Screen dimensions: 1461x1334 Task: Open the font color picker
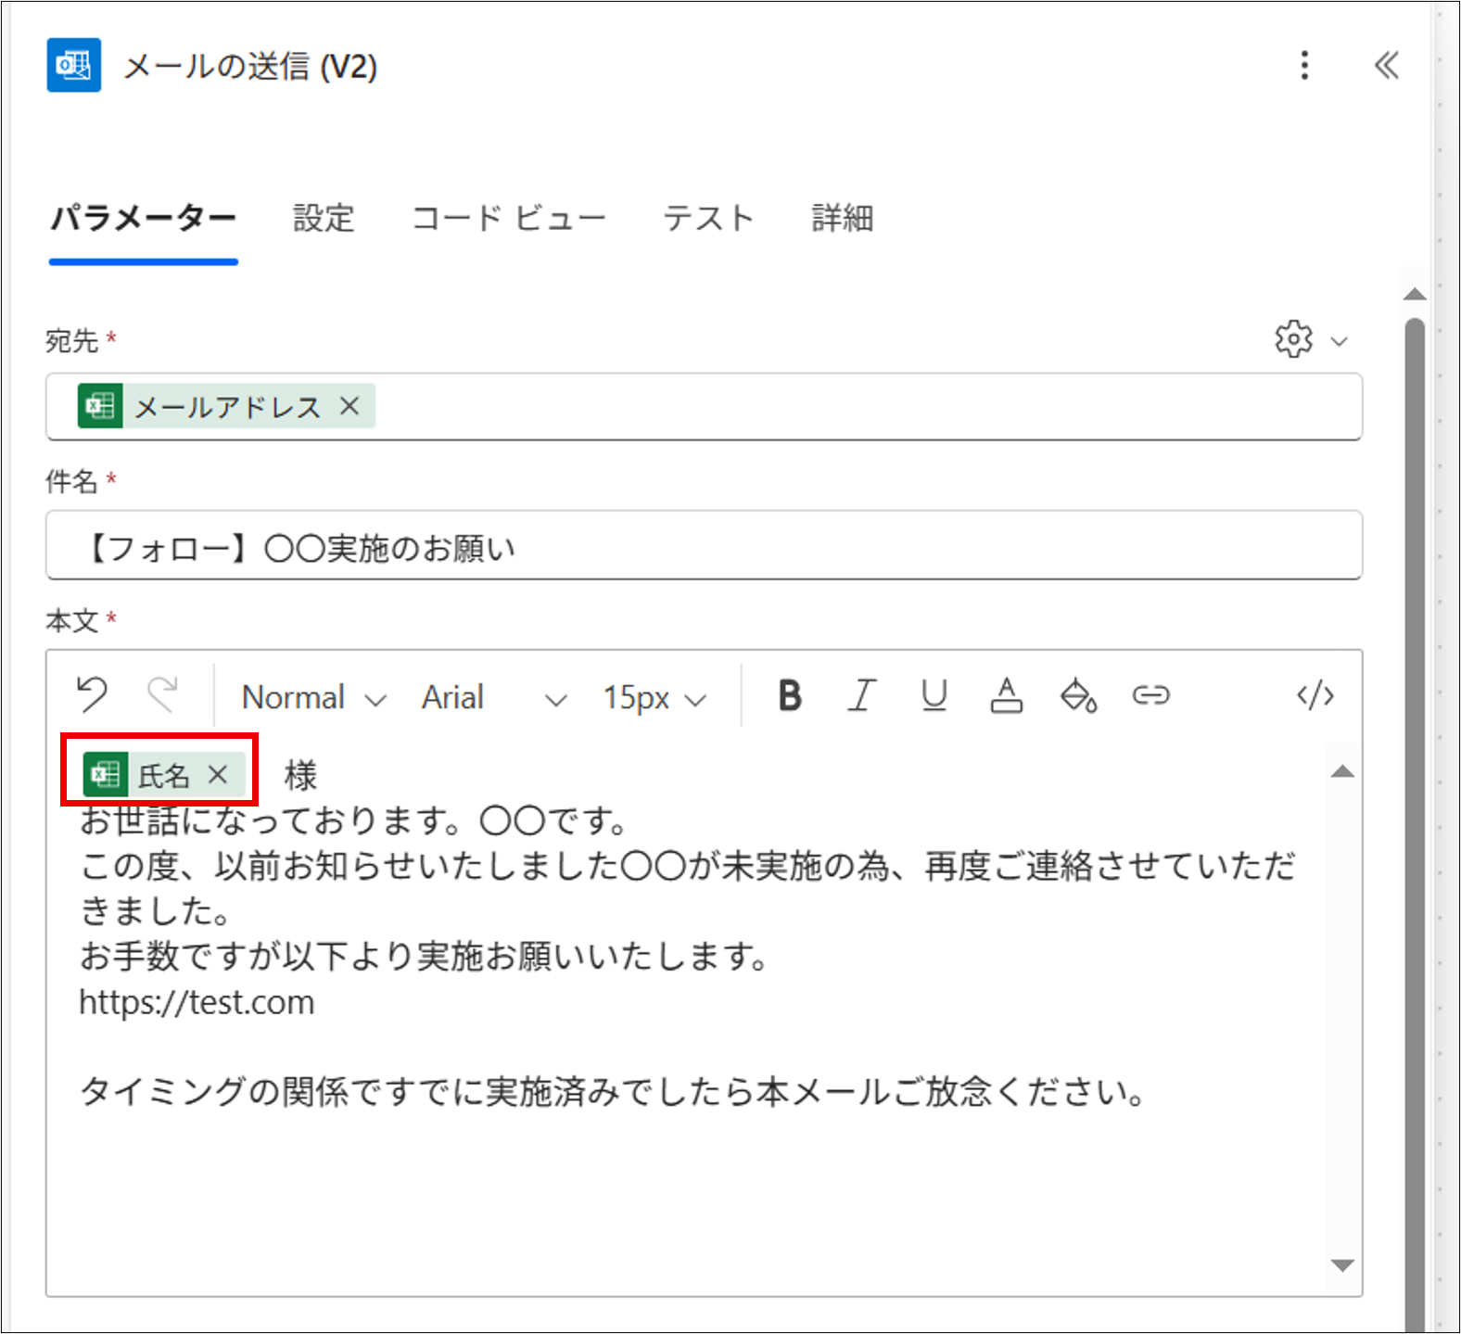pos(1007,695)
